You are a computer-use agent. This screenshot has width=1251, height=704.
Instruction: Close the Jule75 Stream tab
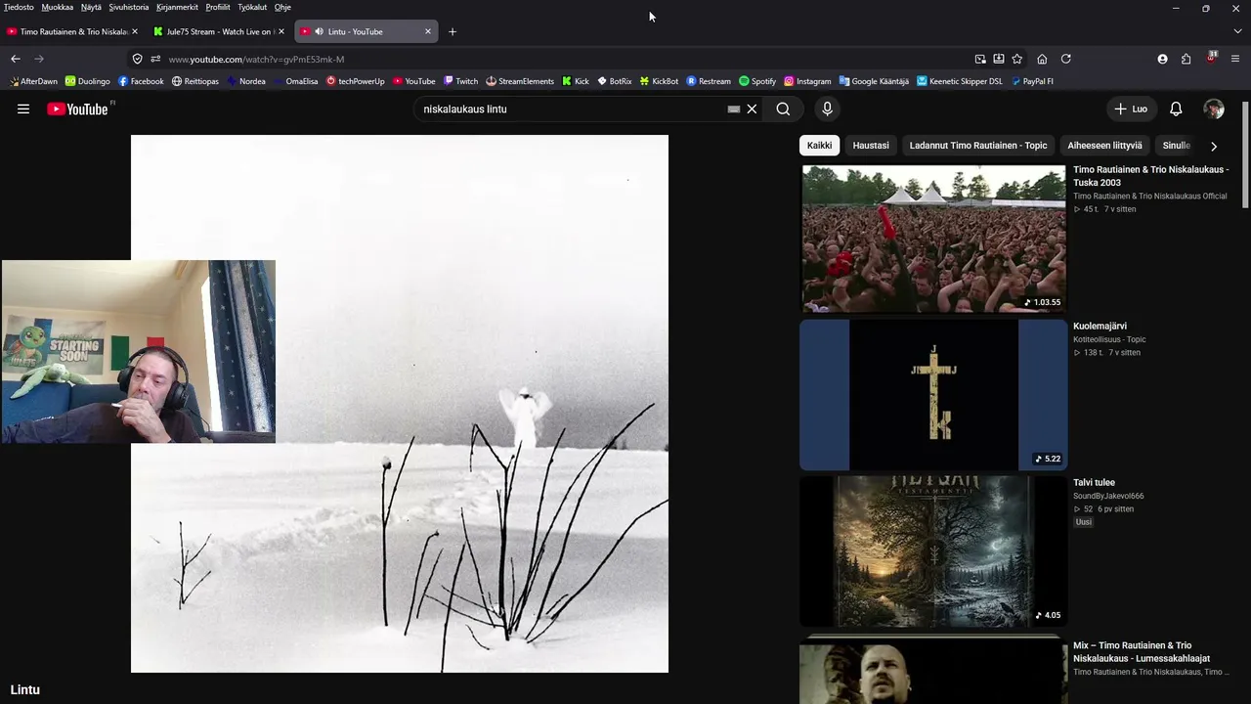[281, 31]
